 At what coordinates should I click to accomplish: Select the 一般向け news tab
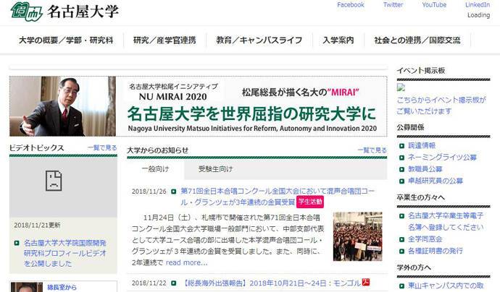tap(153, 169)
